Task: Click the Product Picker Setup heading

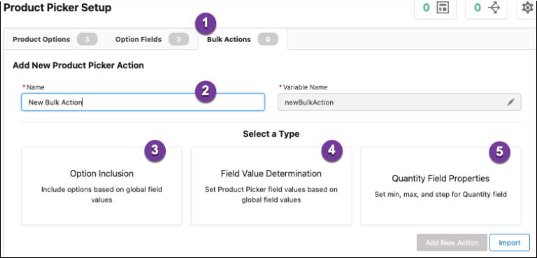Action: coord(57,8)
